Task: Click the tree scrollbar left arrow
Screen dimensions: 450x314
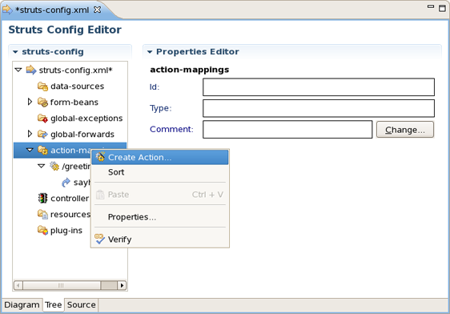Action: [x=18, y=285]
